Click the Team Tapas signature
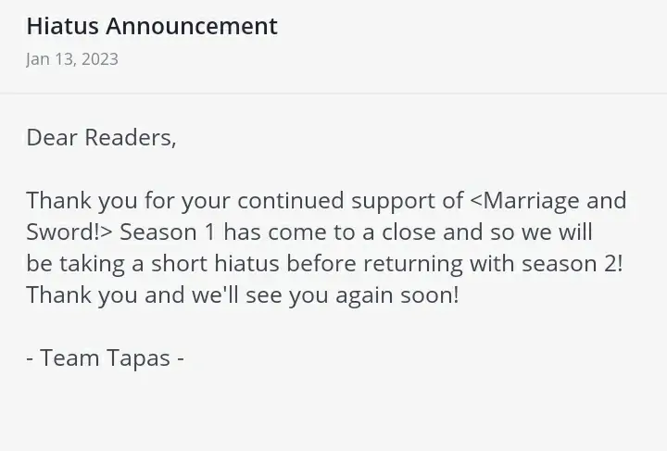Image resolution: width=667 pixels, height=451 pixels. (x=105, y=357)
